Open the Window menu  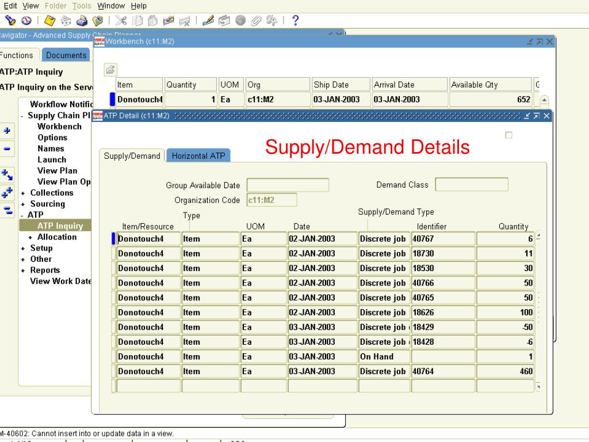tap(111, 6)
